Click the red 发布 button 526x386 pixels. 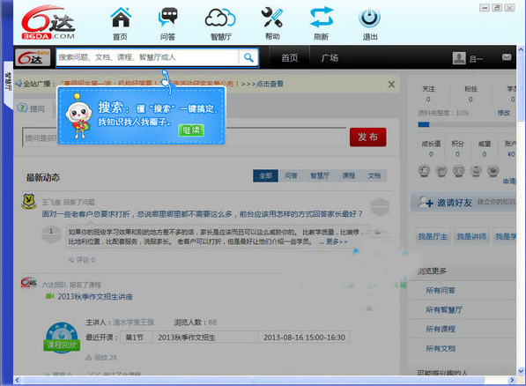(x=368, y=137)
